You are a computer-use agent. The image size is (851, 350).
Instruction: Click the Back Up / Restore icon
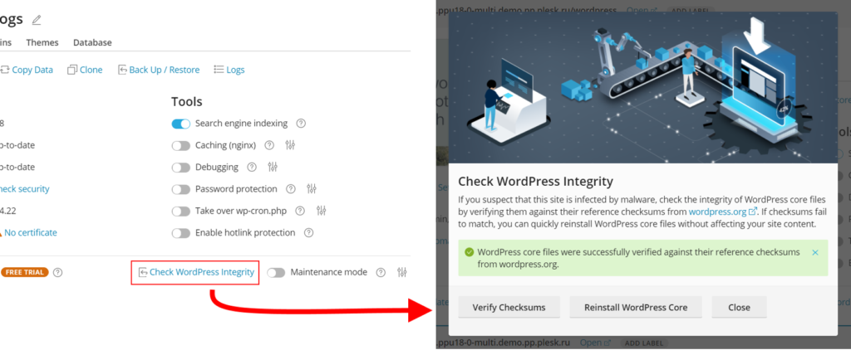coord(123,70)
